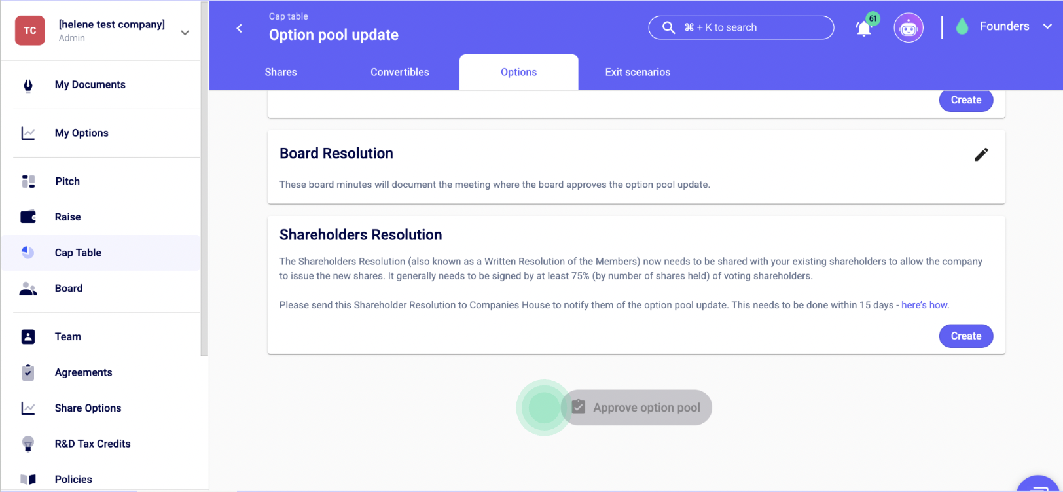The height and width of the screenshot is (492, 1063).
Task: Open the R&D Tax Credits lightbulb icon
Action: click(28, 444)
